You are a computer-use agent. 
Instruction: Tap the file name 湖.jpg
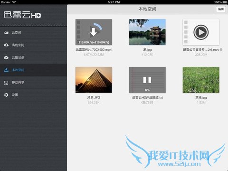(147, 50)
